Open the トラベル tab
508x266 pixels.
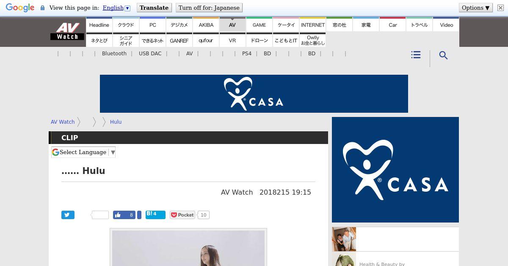pos(419,24)
